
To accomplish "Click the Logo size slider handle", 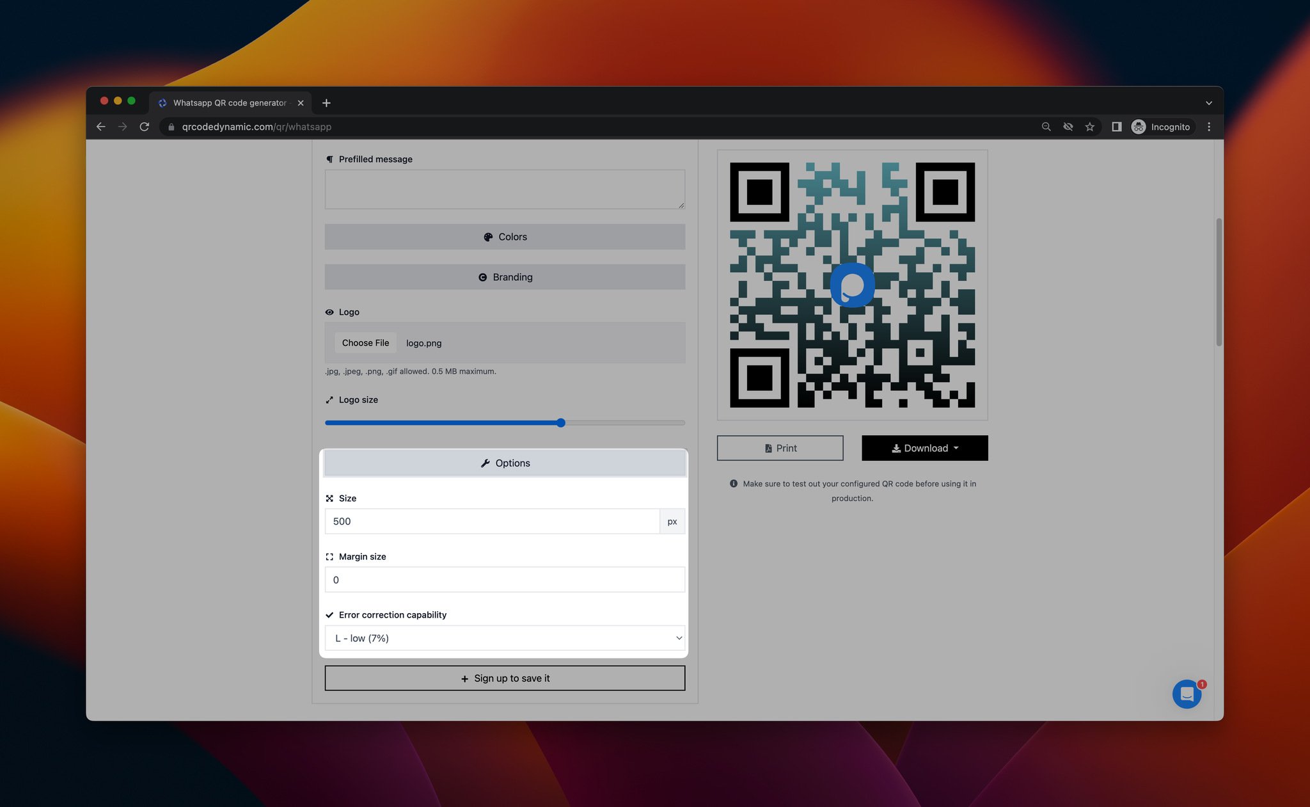I will (x=561, y=422).
